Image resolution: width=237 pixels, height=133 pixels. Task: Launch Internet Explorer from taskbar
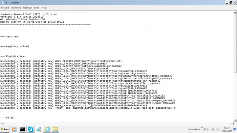pyautogui.click(x=47, y=129)
